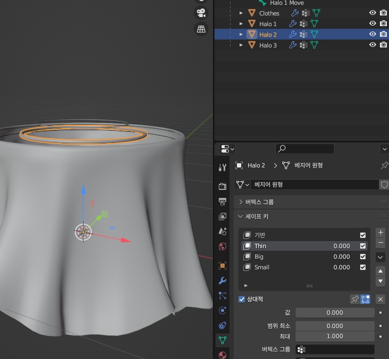Toggle camera view in viewport

pos(201,13)
